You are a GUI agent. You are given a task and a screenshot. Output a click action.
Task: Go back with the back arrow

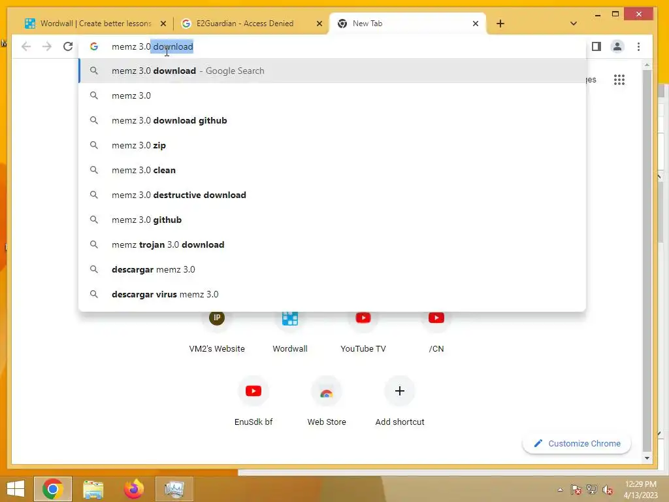(x=26, y=46)
